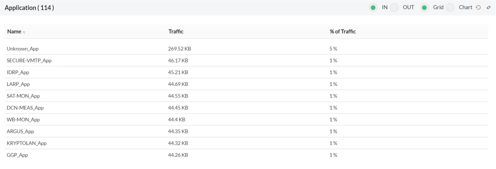The width and height of the screenshot is (496, 169).
Task: Switch to Chart view radio button
Action: pos(450,8)
